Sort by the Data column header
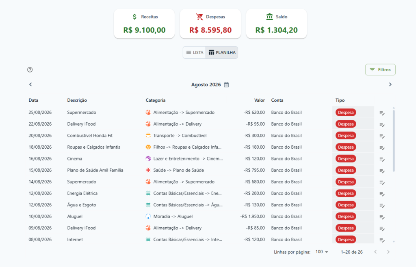416x267 pixels. 33,100
